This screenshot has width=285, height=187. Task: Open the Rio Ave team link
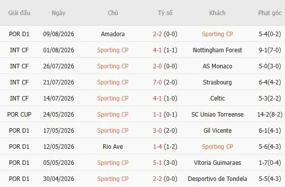113,146
